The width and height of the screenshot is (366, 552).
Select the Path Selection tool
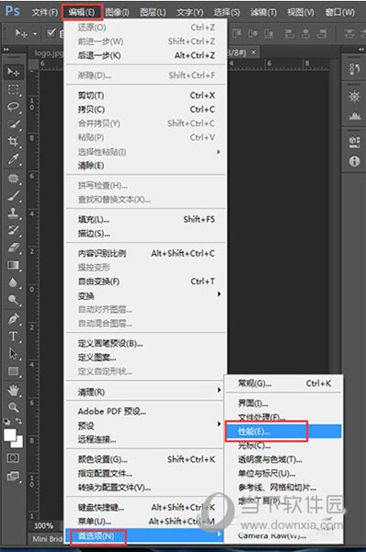pyautogui.click(x=14, y=353)
